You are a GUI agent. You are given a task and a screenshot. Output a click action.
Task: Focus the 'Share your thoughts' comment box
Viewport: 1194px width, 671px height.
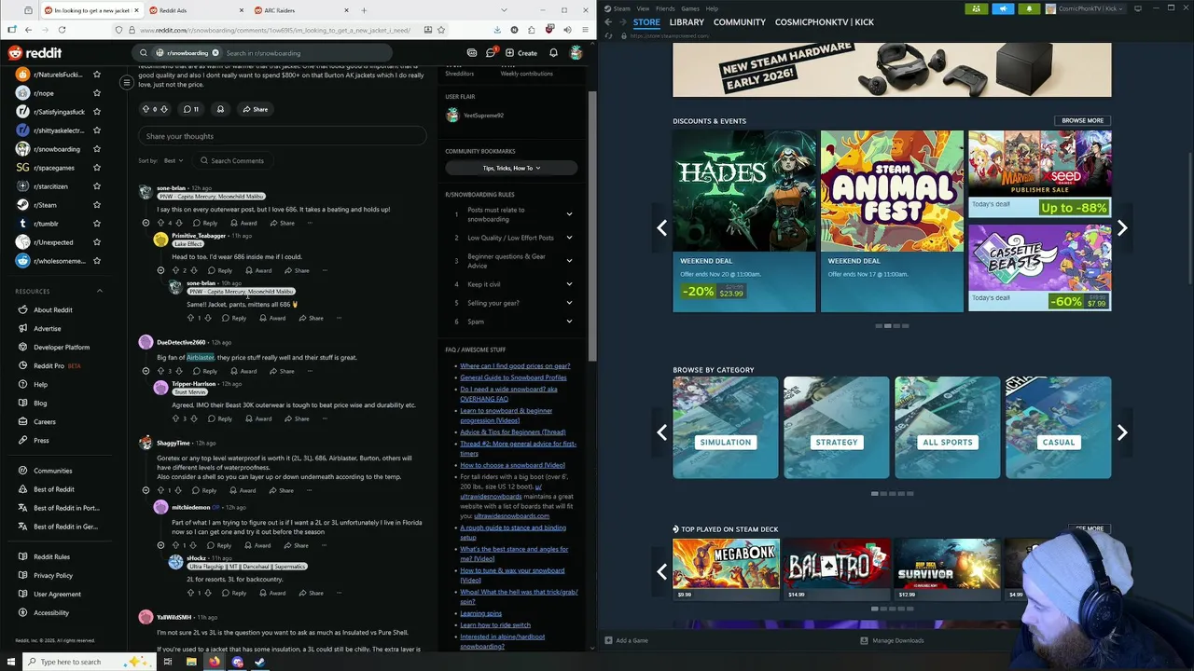282,136
